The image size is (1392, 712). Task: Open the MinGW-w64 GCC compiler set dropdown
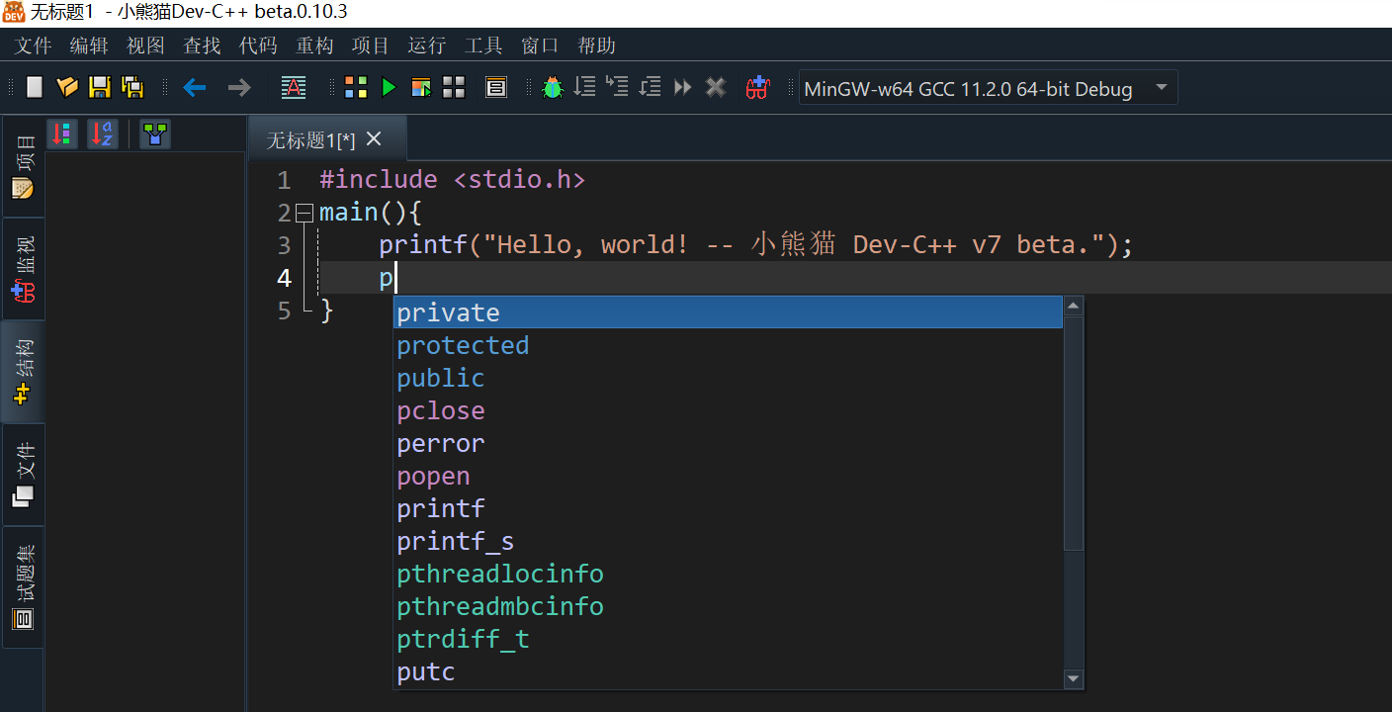click(1162, 88)
